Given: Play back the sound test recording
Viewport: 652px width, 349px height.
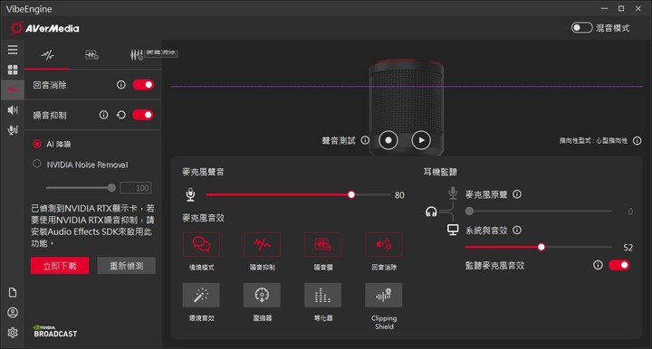Looking at the screenshot, I should pyautogui.click(x=421, y=140).
